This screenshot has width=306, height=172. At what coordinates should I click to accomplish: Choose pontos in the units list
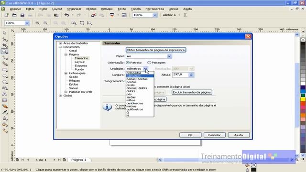click(x=140, y=82)
